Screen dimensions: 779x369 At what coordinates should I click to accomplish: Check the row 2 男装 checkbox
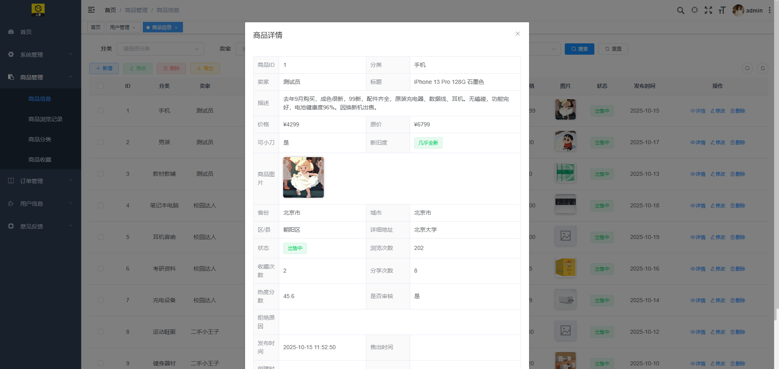101,142
